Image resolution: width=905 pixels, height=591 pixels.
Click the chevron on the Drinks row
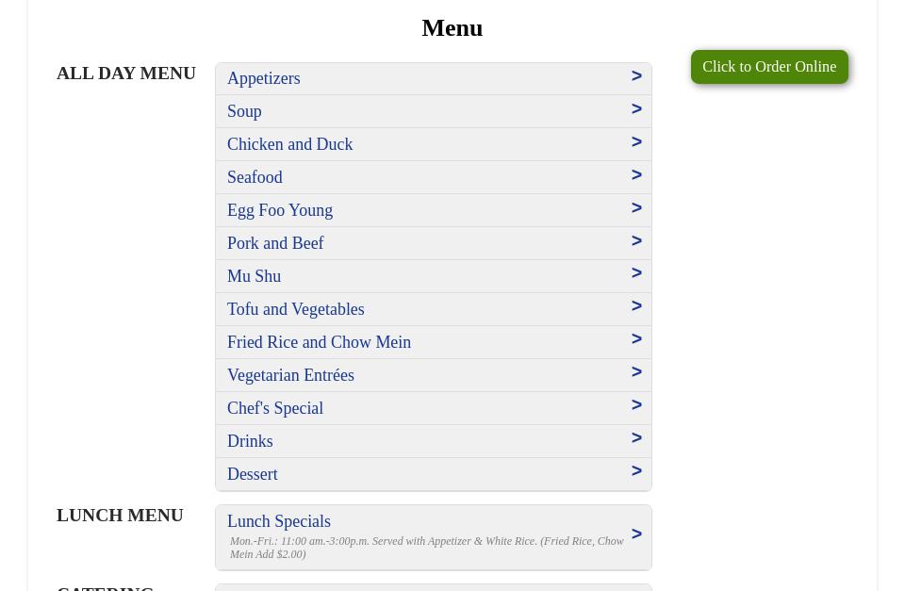point(636,438)
